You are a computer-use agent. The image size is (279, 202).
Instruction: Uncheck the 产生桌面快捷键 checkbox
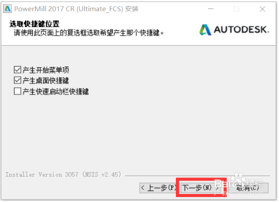[18, 81]
